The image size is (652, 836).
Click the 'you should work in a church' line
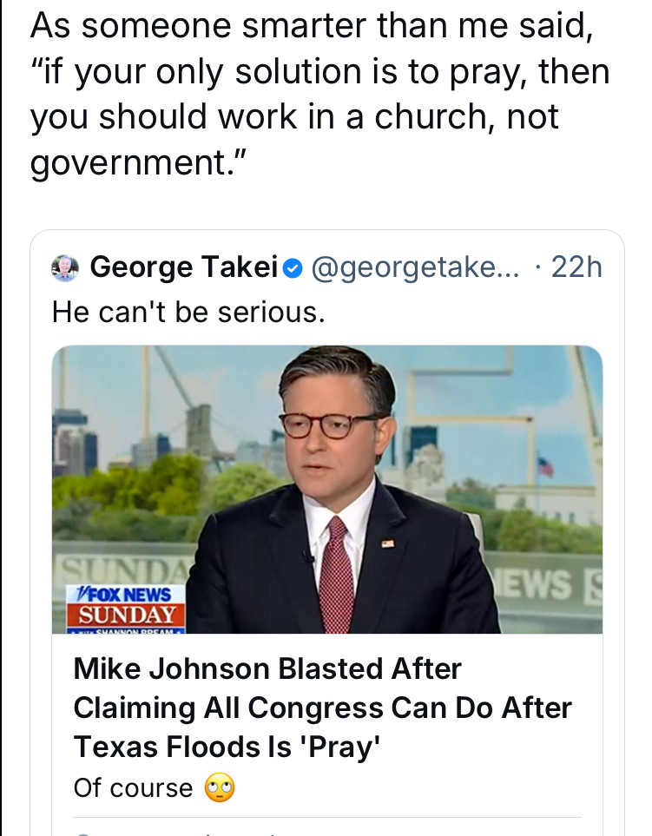[295, 118]
